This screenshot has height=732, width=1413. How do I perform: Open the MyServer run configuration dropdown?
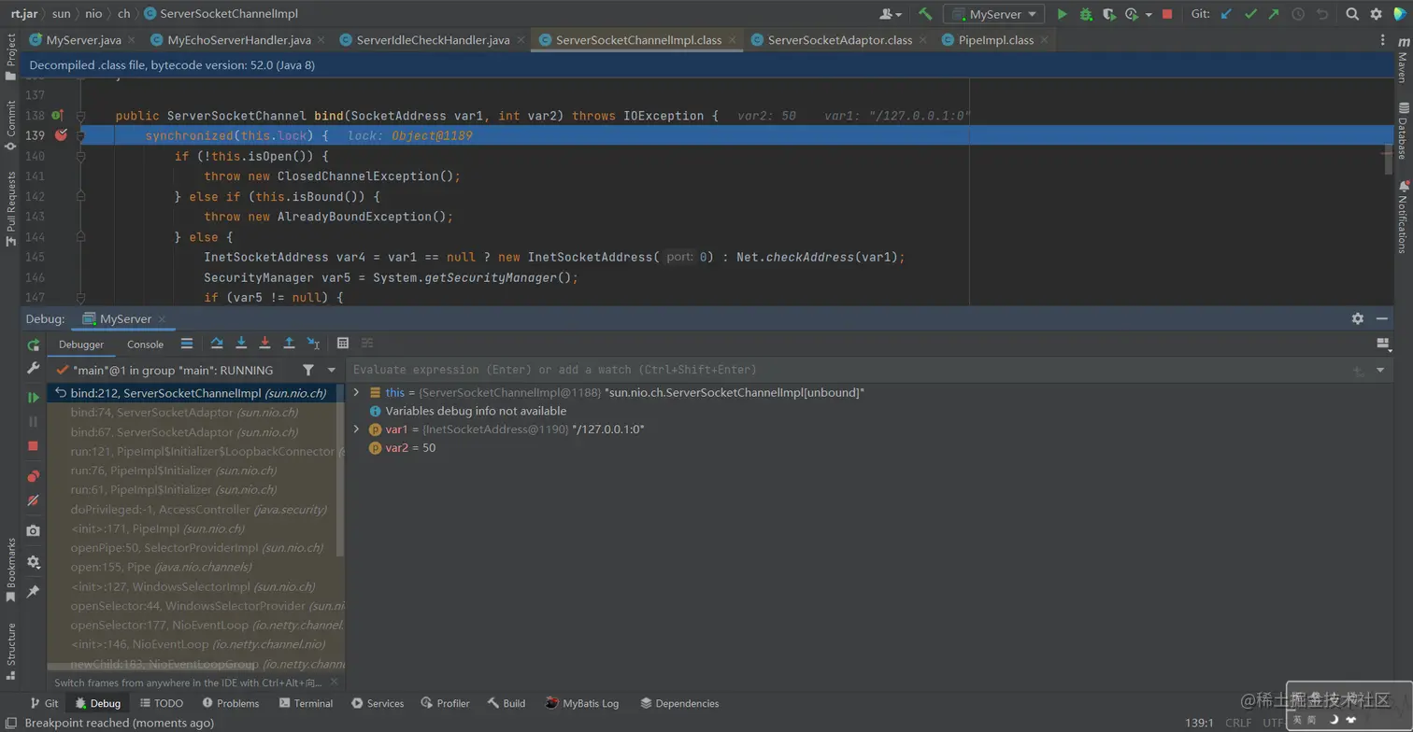click(993, 14)
